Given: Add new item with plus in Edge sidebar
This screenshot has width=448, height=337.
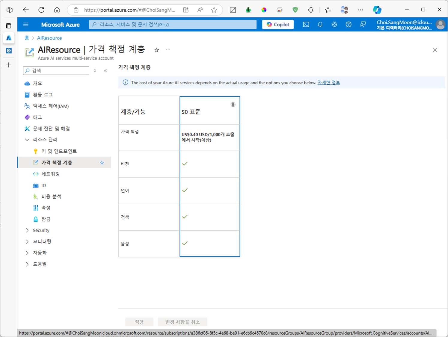Looking at the screenshot, I should tap(9, 65).
